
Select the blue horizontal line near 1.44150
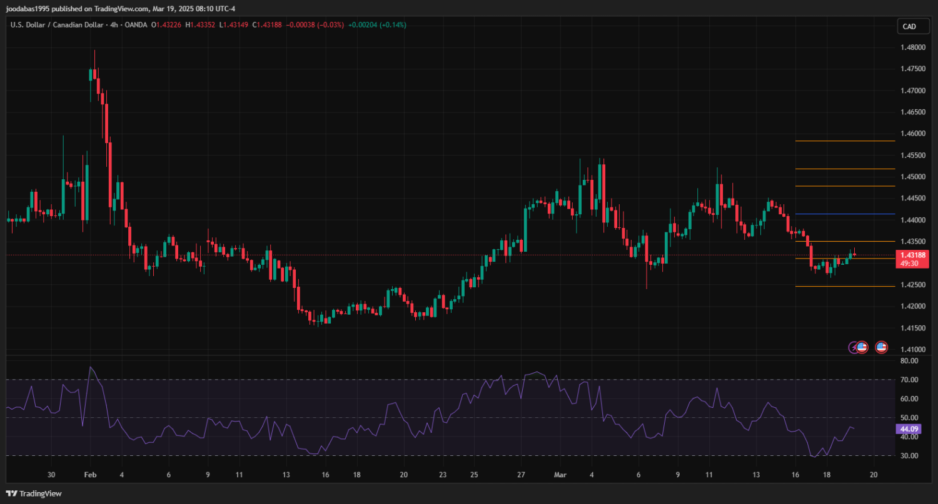click(844, 214)
